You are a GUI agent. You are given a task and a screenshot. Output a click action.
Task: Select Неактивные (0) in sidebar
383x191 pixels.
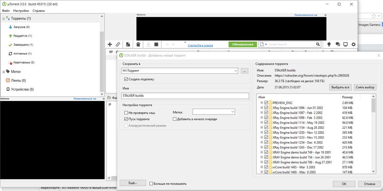[x=21, y=62]
